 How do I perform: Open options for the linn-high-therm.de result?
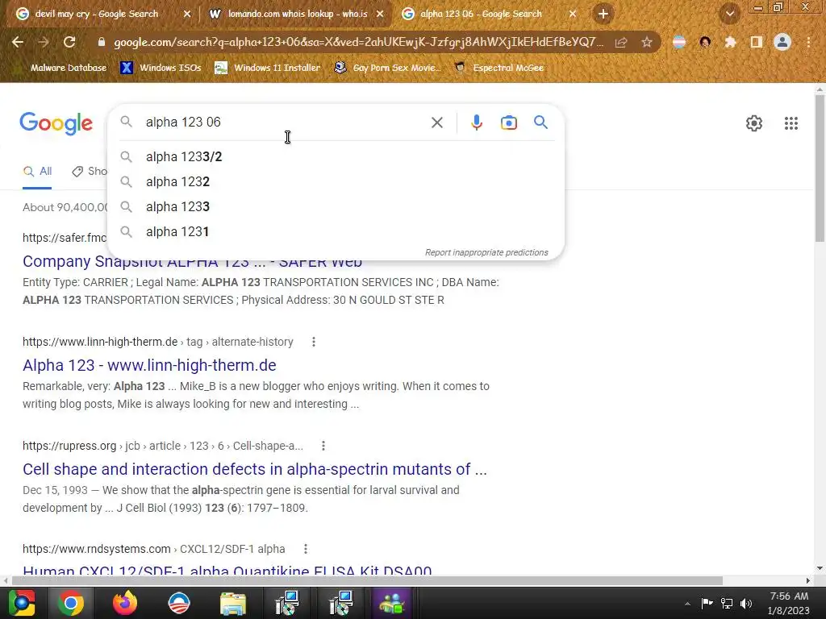pyautogui.click(x=314, y=342)
